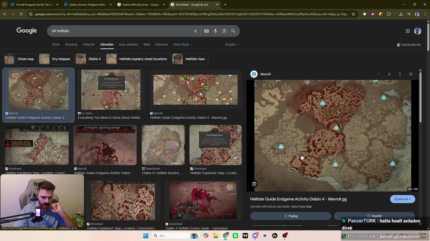430x241 pixels.
Task: Click the Ziyaret et button
Action: click(x=402, y=199)
